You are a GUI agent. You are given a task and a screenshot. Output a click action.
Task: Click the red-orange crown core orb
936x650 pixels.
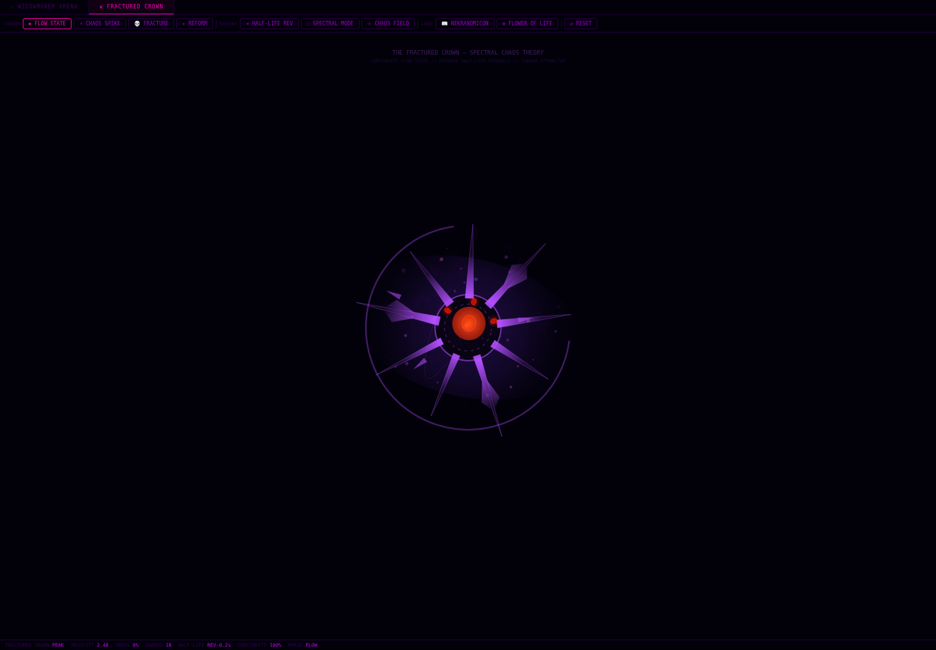469,323
